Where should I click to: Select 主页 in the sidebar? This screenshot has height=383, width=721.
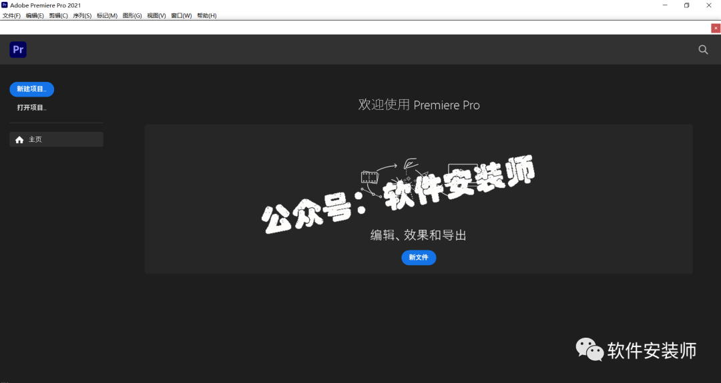coord(56,139)
